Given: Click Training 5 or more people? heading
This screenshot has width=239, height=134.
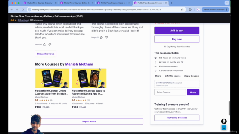Looking at the screenshot, I should (x=172, y=105).
